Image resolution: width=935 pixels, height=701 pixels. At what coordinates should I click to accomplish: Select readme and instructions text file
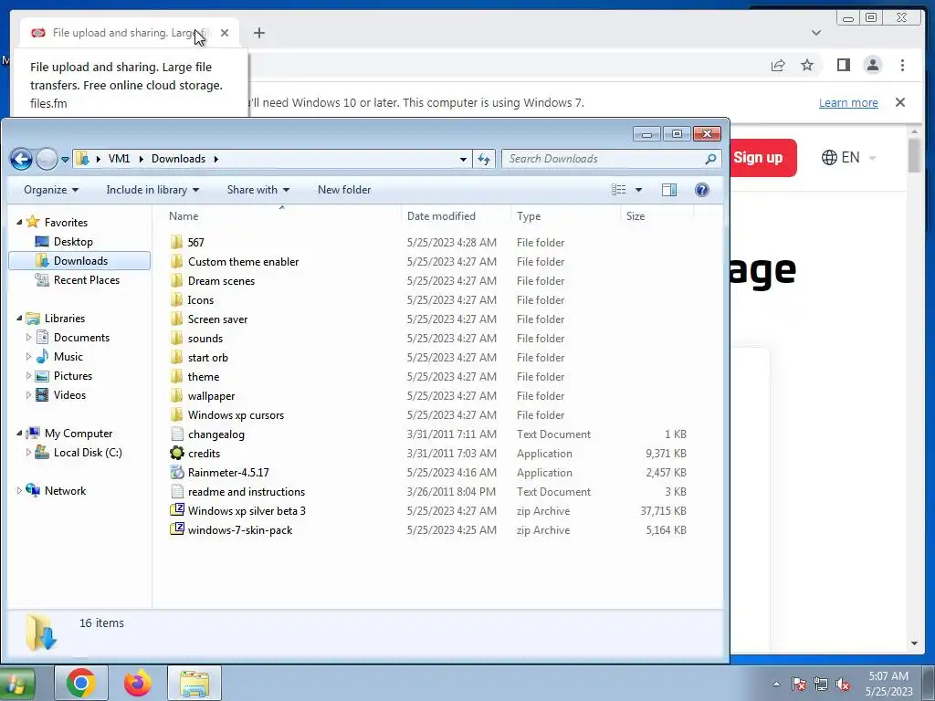(x=247, y=492)
